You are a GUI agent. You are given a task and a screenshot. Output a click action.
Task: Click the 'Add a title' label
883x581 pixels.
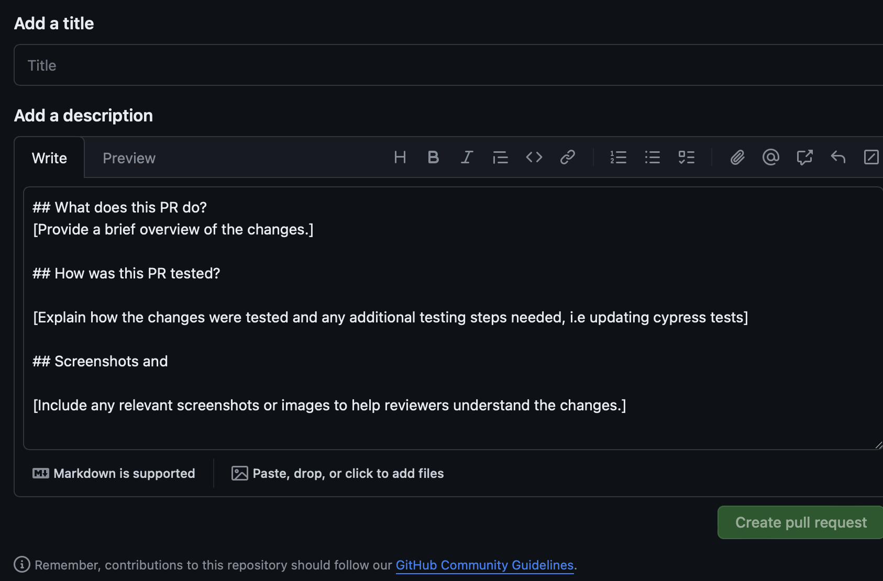coord(54,24)
